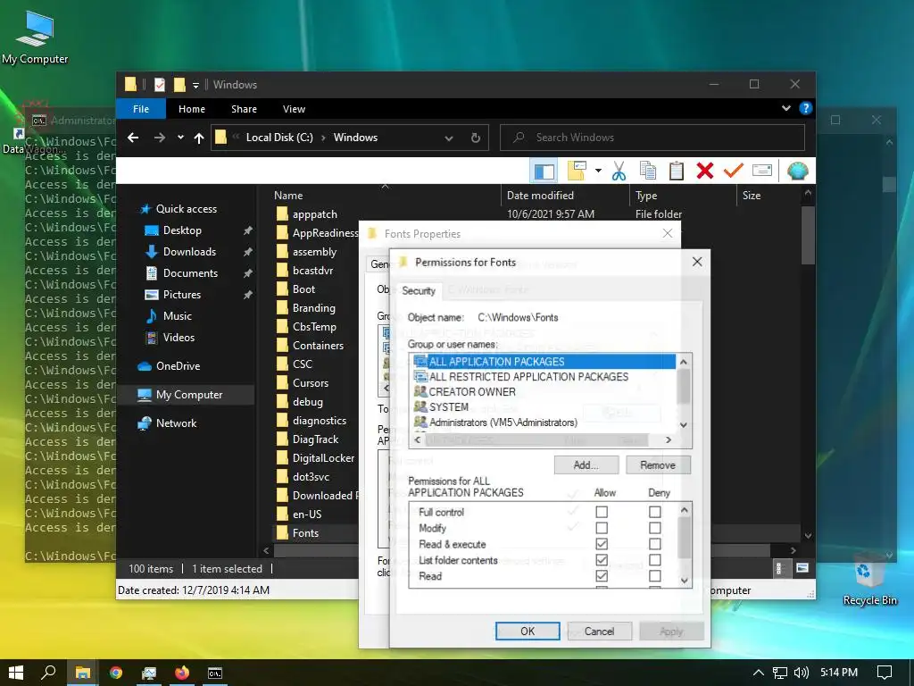The height and width of the screenshot is (686, 914).
Task: Check Deny for Read permission
Action: click(654, 576)
